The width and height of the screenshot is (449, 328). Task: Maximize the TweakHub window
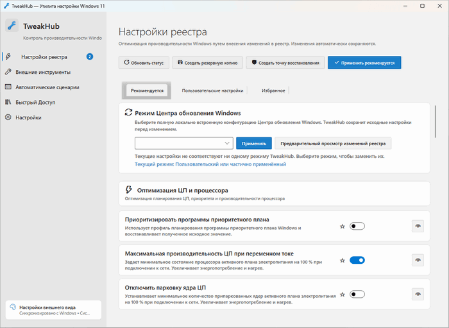422,6
